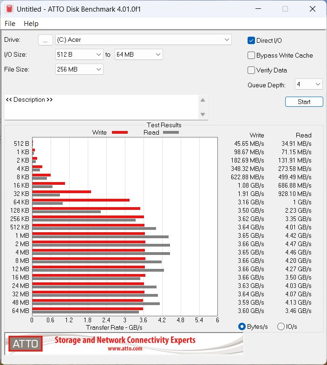Screen dimensions: 327x365
Task: Open the I/O Size maximum dropdown set to 64 MB
Action: (138, 55)
